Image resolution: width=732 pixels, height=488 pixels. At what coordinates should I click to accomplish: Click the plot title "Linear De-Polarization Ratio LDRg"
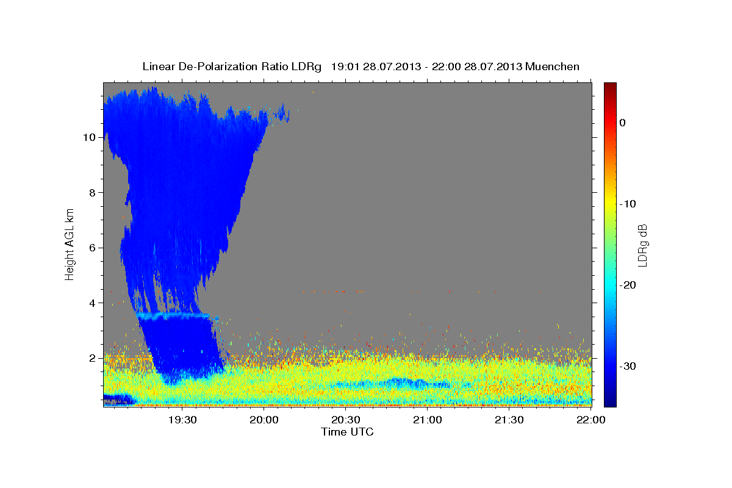(x=232, y=66)
